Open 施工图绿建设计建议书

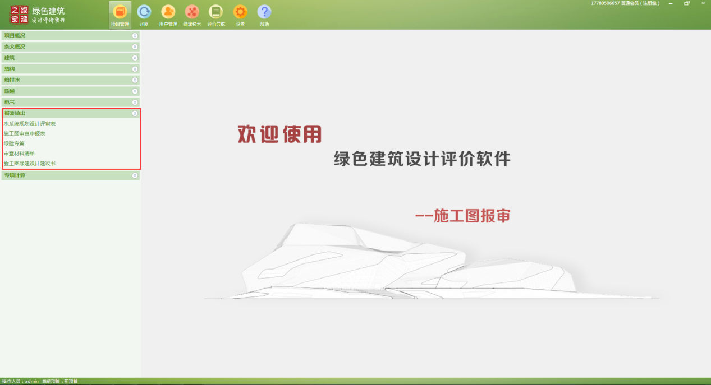click(30, 164)
